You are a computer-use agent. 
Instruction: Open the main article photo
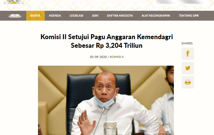tap(106, 100)
